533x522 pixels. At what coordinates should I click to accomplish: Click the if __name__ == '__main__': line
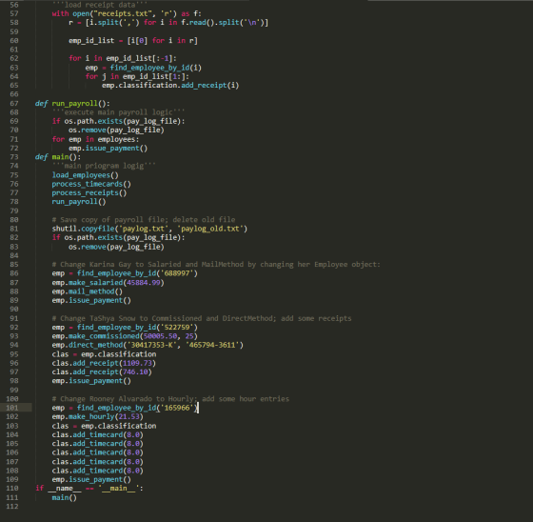[x=89, y=488]
